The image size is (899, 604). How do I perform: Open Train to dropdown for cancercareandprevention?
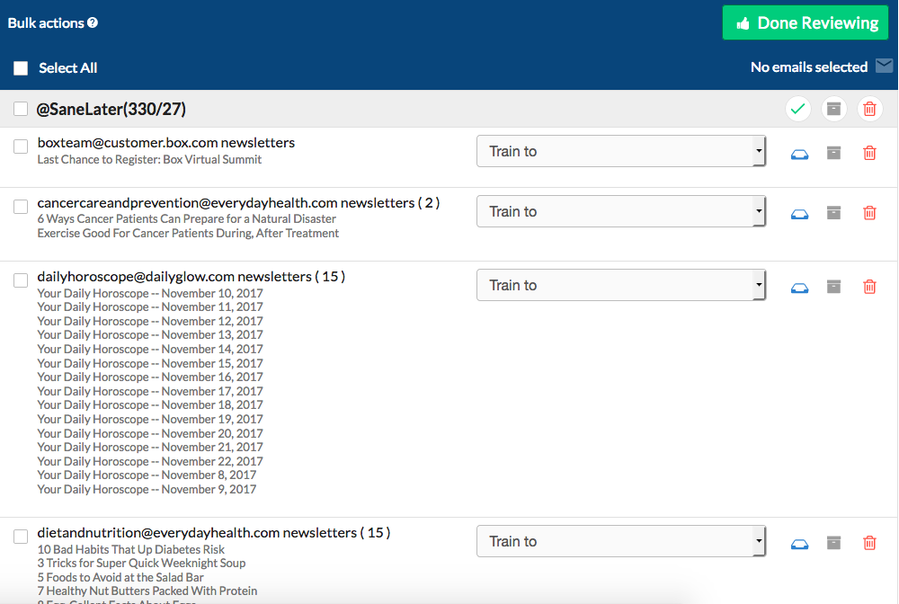coord(621,211)
